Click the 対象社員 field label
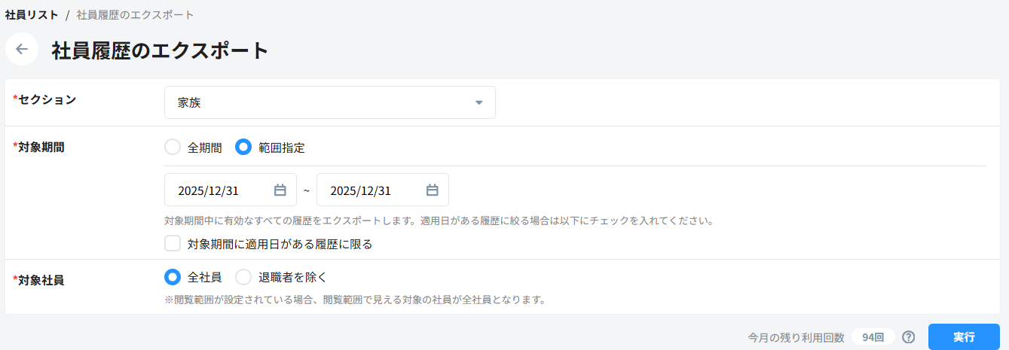This screenshot has height=350, width=1009. click(41, 280)
